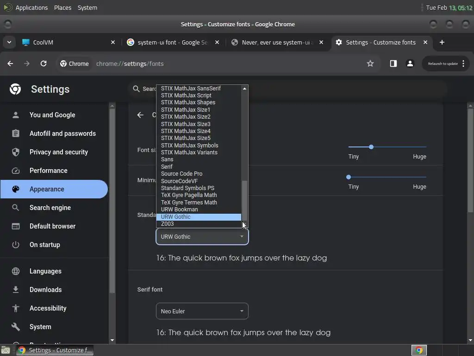The image size is (474, 356).
Task: Choose TeX Gyre Termes Math option
Action: (199, 202)
